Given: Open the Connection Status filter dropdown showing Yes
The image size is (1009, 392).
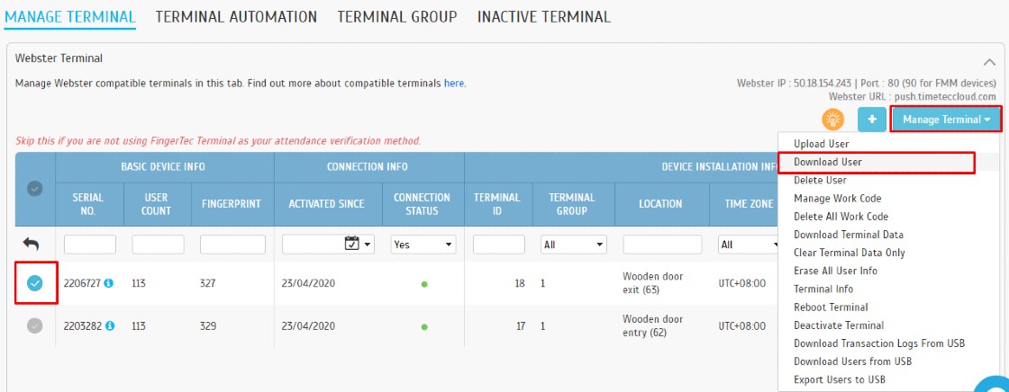Looking at the screenshot, I should click(423, 245).
